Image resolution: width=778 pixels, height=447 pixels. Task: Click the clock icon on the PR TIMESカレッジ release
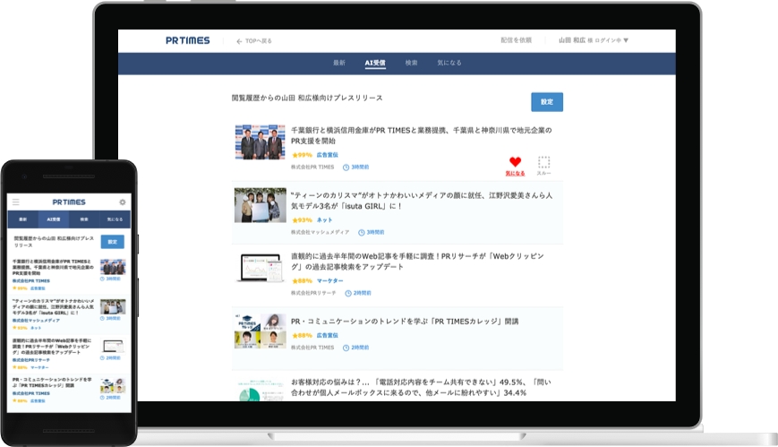[346, 348]
